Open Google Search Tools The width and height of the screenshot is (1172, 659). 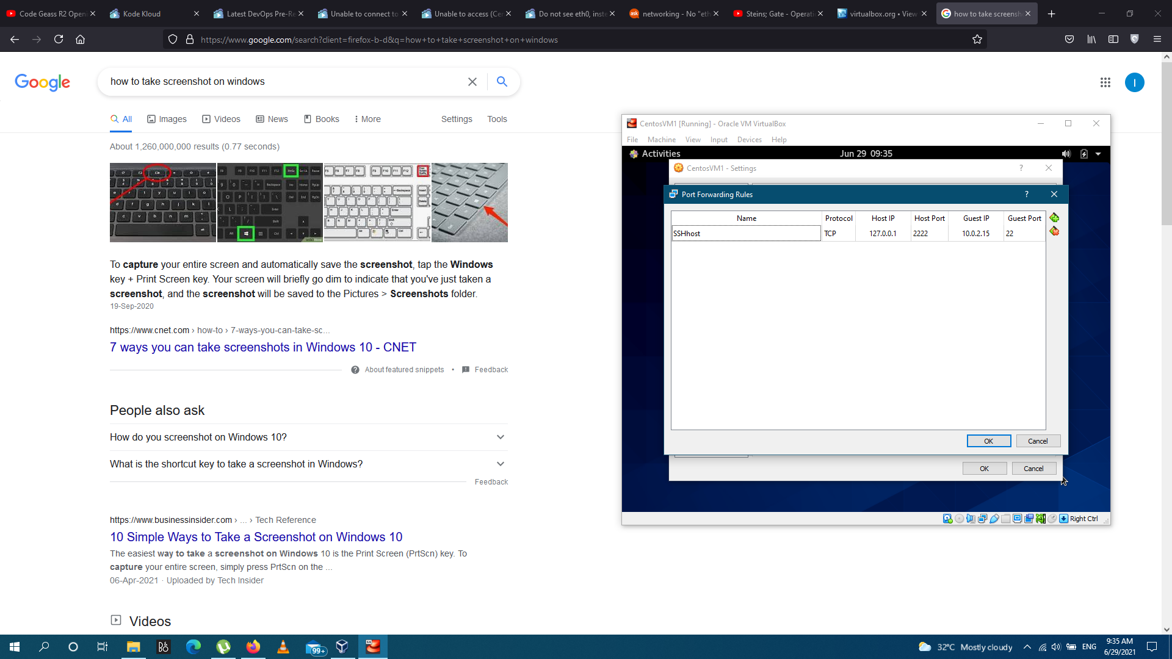(497, 119)
